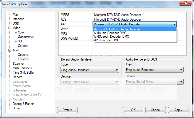194x118 pixels.
Task: Click the Cancel button
Action: [x=156, y=110]
